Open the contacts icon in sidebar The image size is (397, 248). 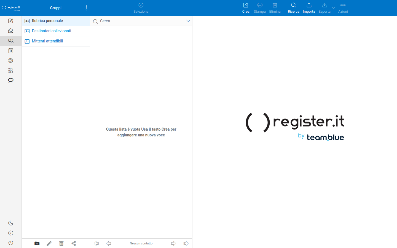11,41
